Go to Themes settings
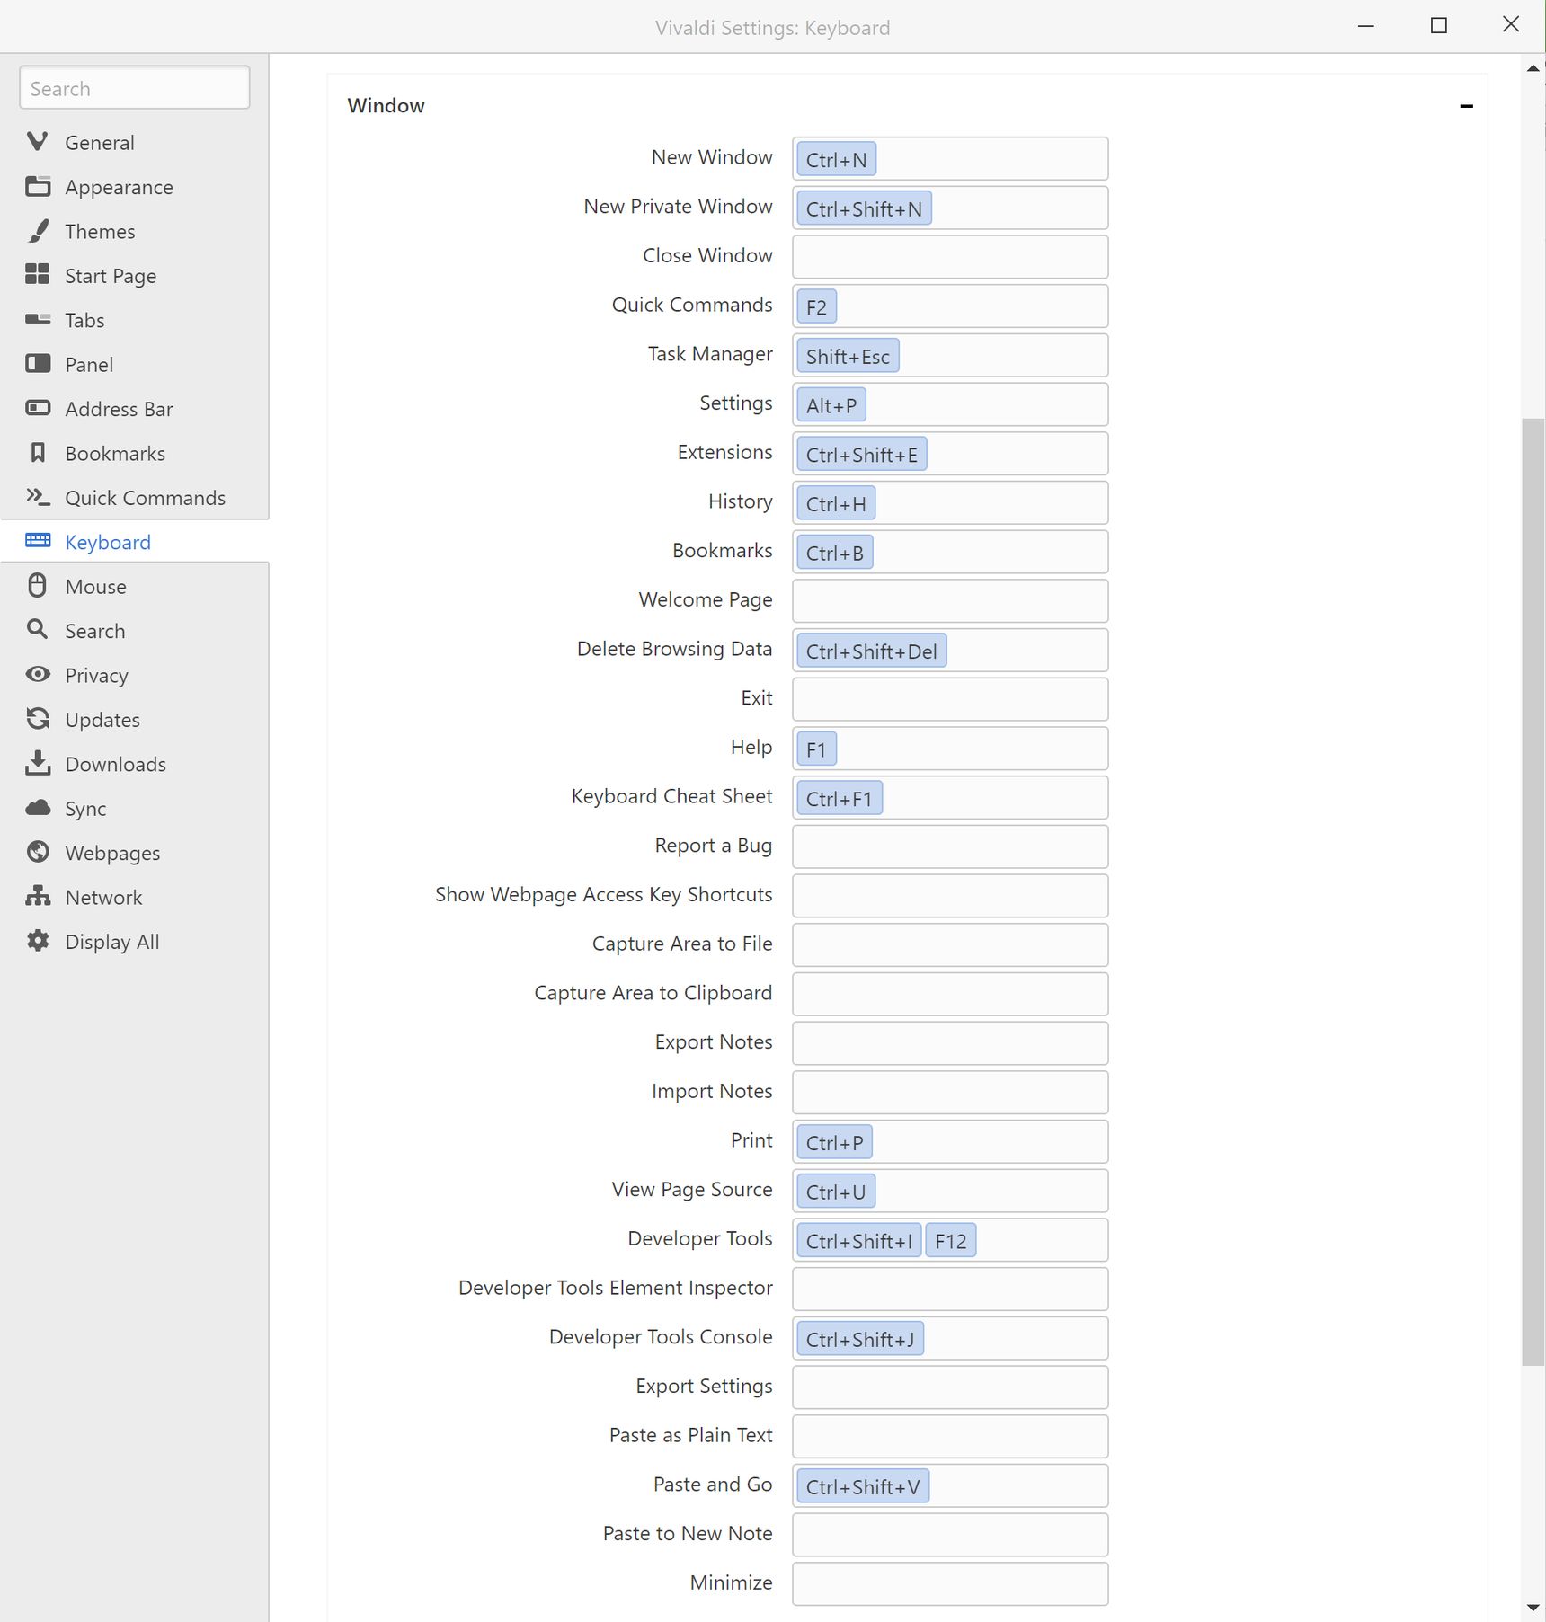This screenshot has width=1546, height=1622. pyautogui.click(x=135, y=231)
